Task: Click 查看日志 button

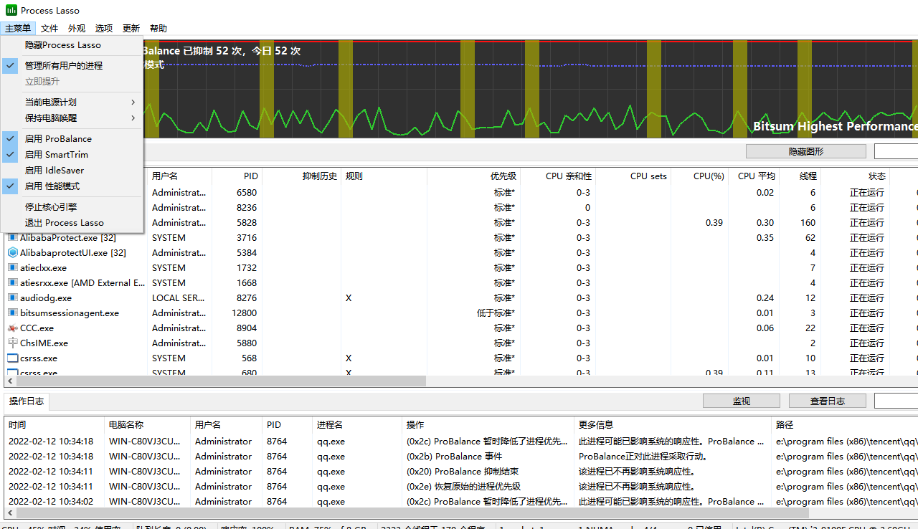Action: click(x=828, y=401)
